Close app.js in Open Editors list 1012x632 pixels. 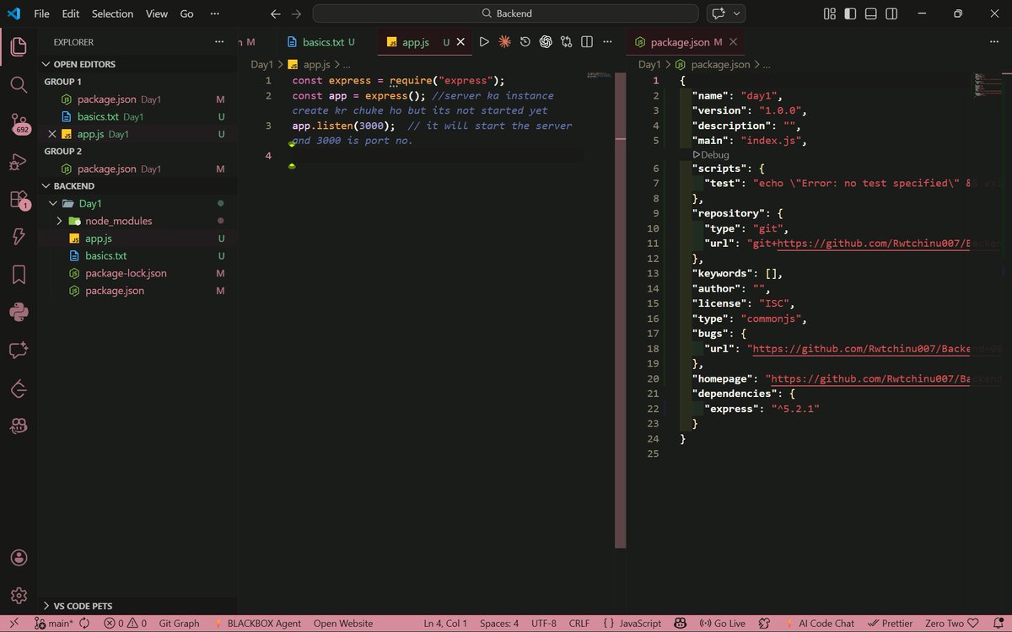(x=52, y=134)
